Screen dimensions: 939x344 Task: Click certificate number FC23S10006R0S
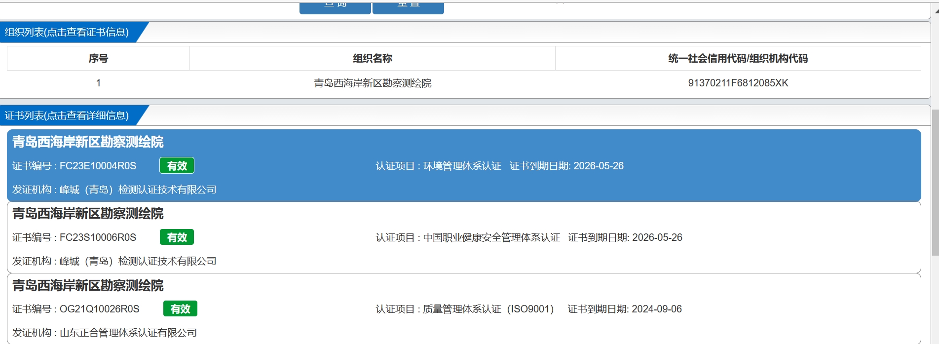(x=98, y=237)
